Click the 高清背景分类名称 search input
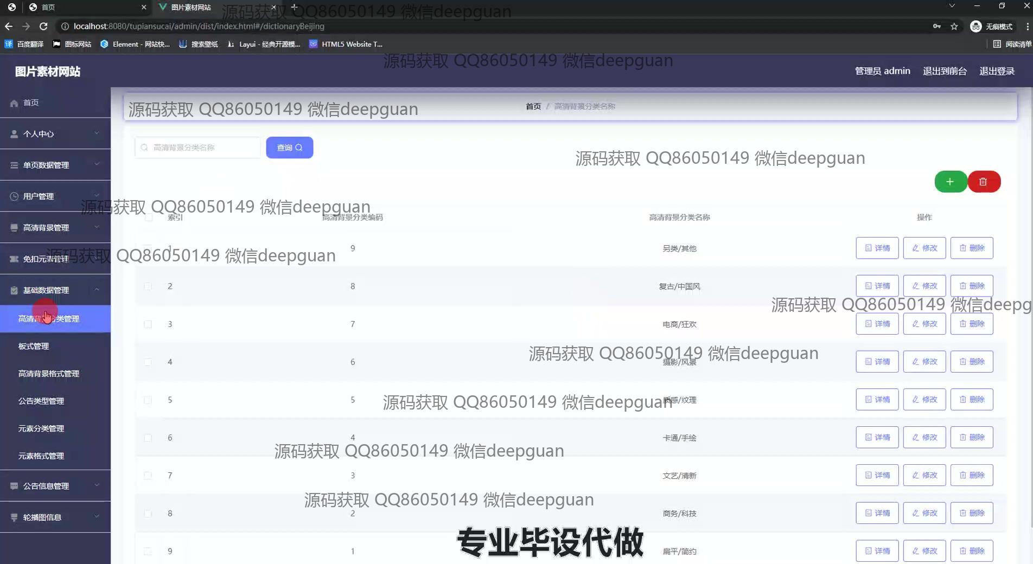 [x=198, y=148]
